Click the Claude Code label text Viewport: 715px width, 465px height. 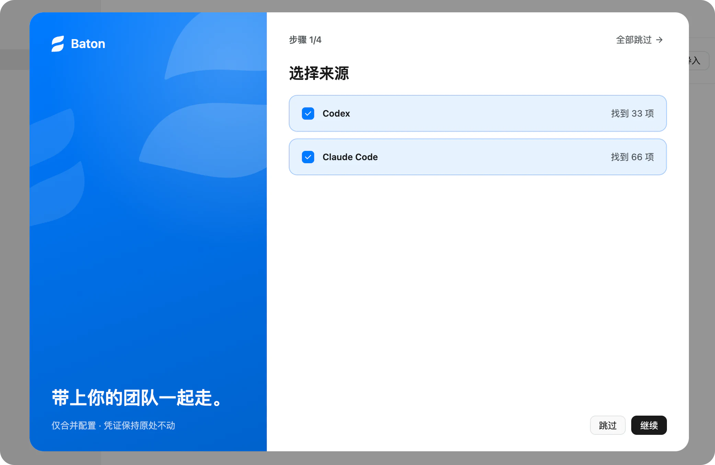(350, 157)
